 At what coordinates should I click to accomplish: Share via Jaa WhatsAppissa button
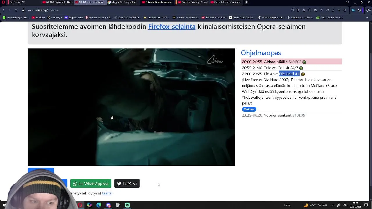[91, 183]
